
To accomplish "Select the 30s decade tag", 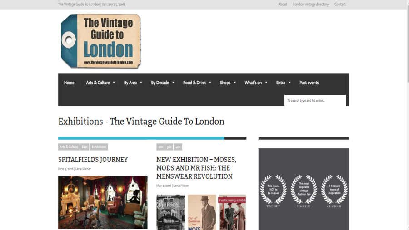I will (x=170, y=147).
